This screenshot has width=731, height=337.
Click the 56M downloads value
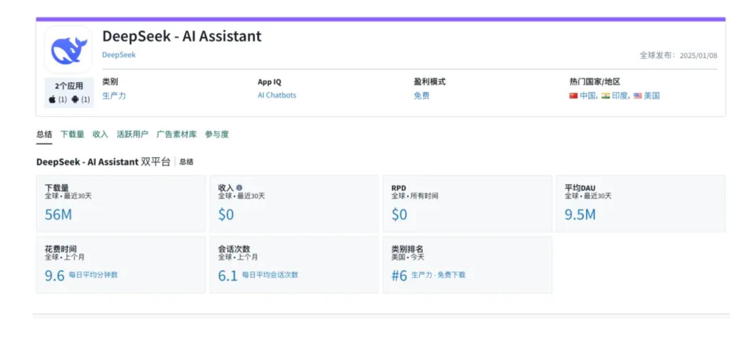[58, 215]
